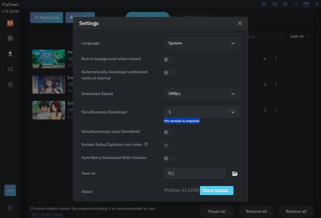321x218 pixels.
Task: Click the gear settings sidebar icon
Action: pos(10,85)
